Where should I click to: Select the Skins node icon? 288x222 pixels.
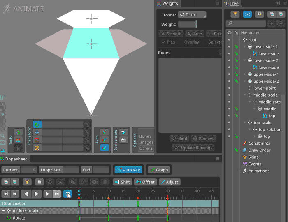coord(244,157)
